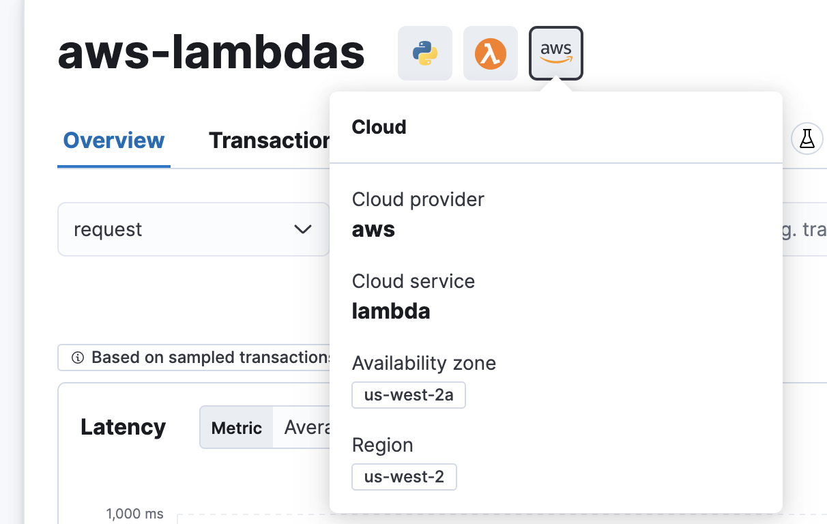827x524 pixels.
Task: Click the Based on sampled transactions banner
Action: pyautogui.click(x=198, y=357)
